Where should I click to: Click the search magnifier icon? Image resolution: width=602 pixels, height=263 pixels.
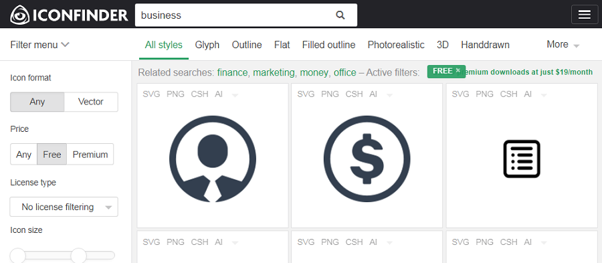tap(340, 15)
